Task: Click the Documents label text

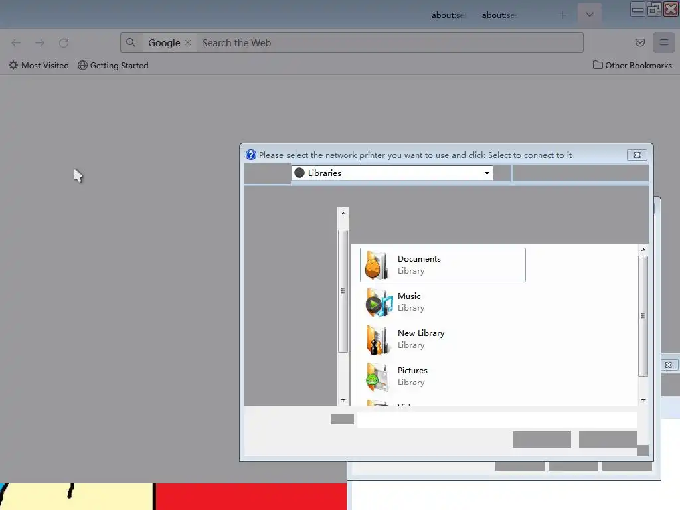Action: [x=419, y=259]
